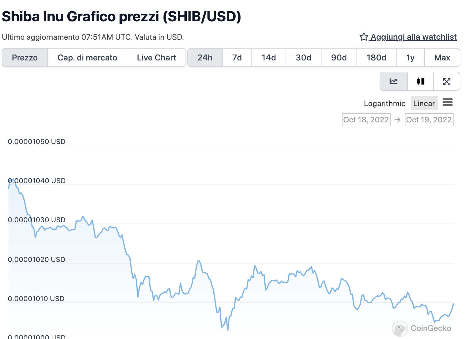Click the 0,00001020 USD axis label

(37, 260)
